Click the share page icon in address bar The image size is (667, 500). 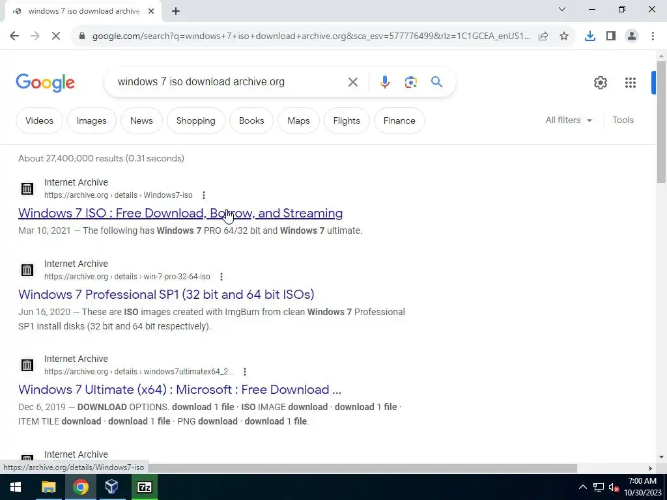(543, 36)
